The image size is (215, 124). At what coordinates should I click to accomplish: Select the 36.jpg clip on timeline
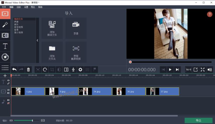point(129,91)
